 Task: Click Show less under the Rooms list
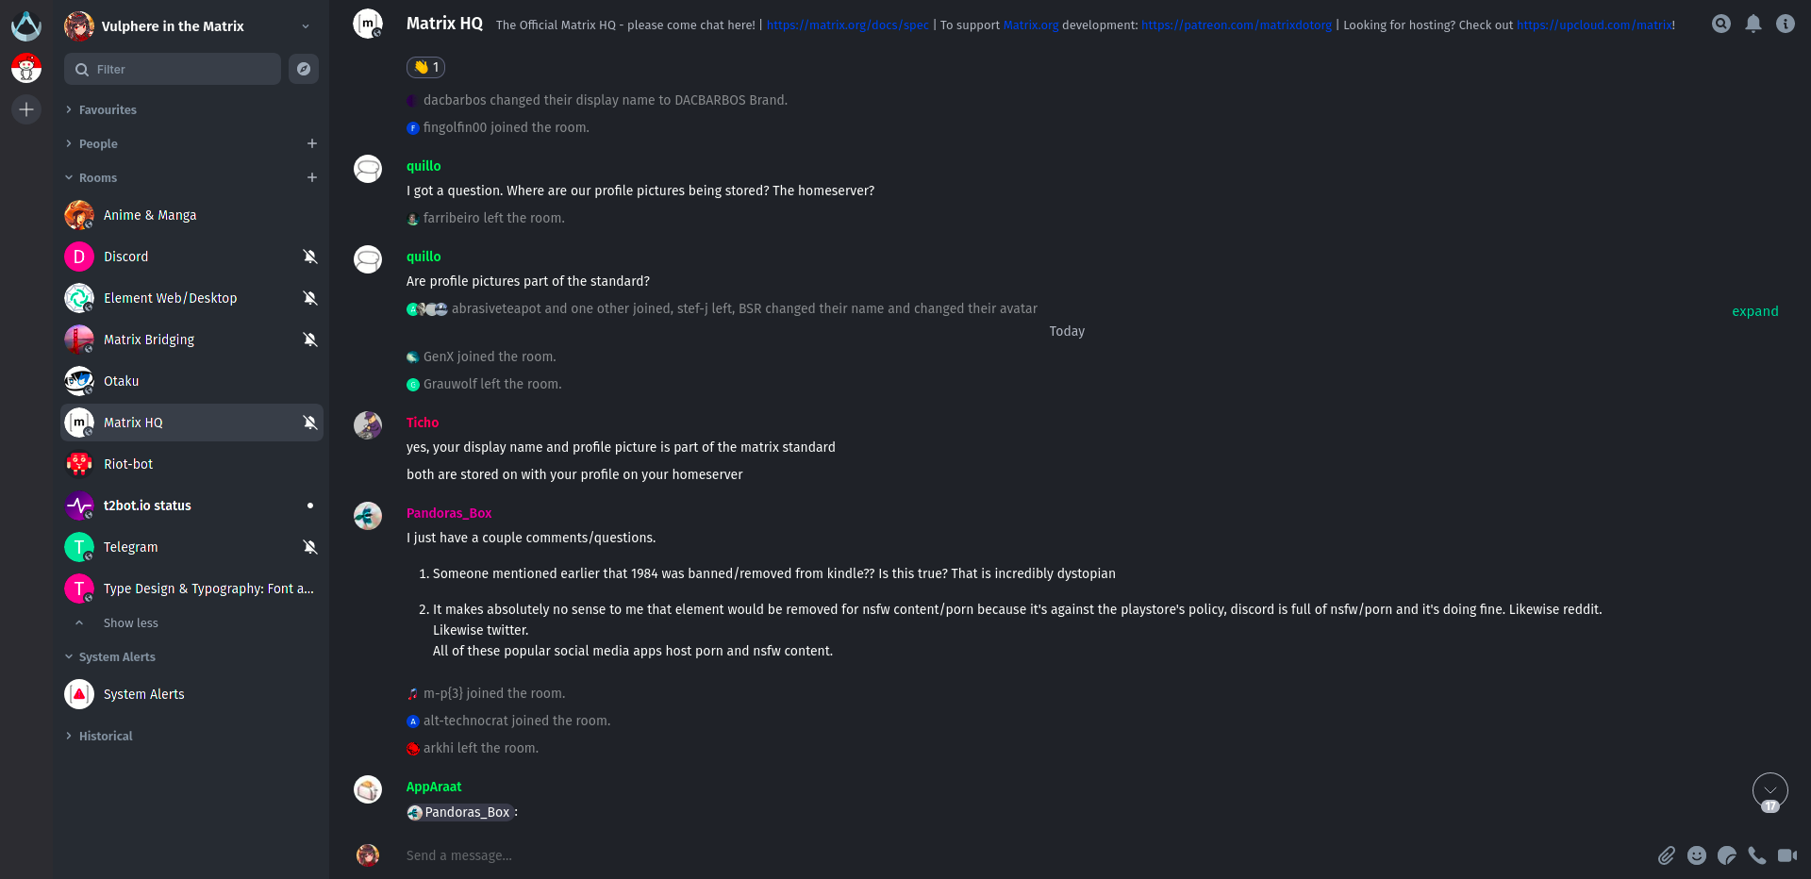click(130, 623)
